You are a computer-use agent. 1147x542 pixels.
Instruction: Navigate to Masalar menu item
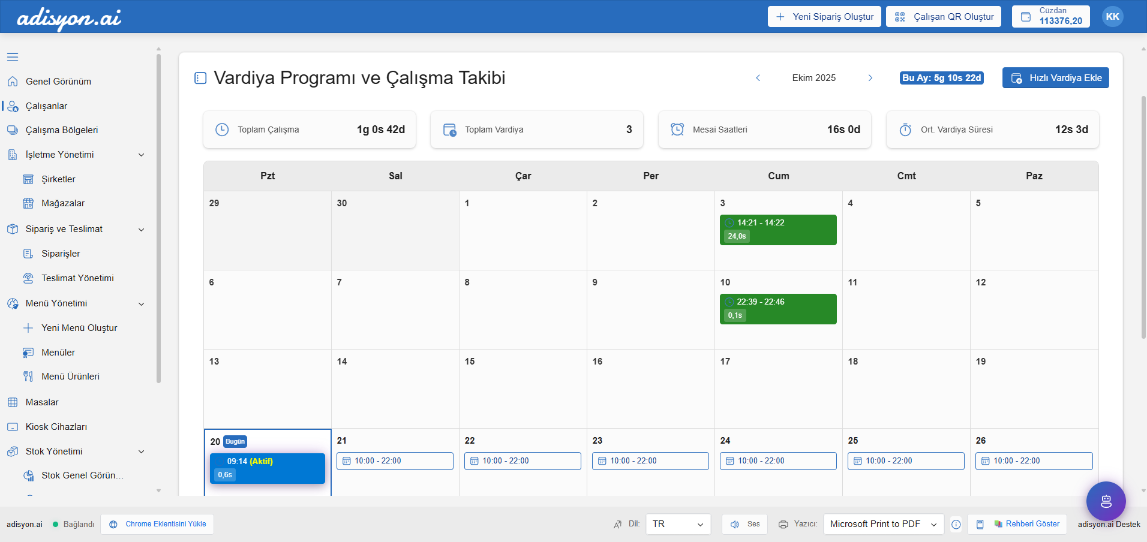[42, 402]
